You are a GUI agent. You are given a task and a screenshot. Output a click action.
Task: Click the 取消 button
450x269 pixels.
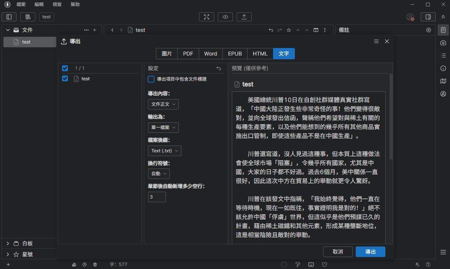(x=338, y=252)
